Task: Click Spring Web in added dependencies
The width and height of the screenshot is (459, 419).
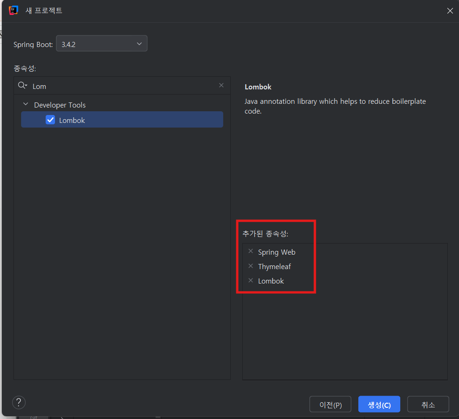Action: click(277, 252)
